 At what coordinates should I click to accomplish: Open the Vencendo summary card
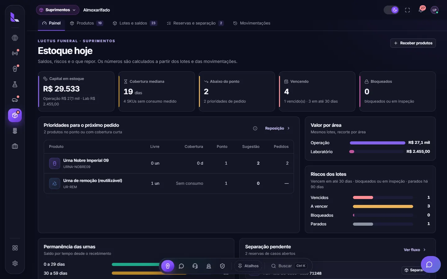317,91
